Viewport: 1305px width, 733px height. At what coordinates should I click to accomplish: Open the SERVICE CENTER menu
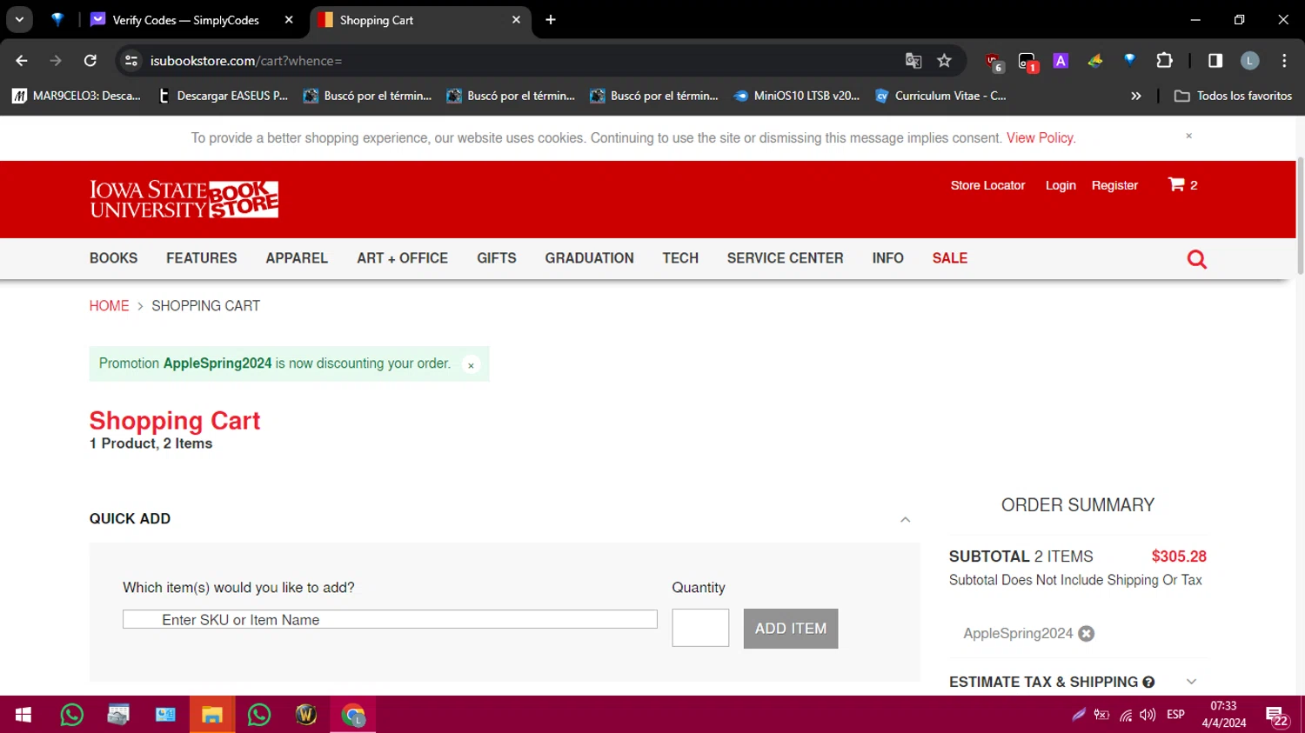785,258
